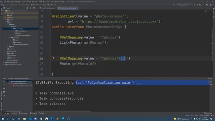Open the Edit menu

pos(8,2)
